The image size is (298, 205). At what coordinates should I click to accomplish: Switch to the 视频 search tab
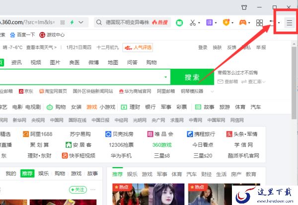36,62
